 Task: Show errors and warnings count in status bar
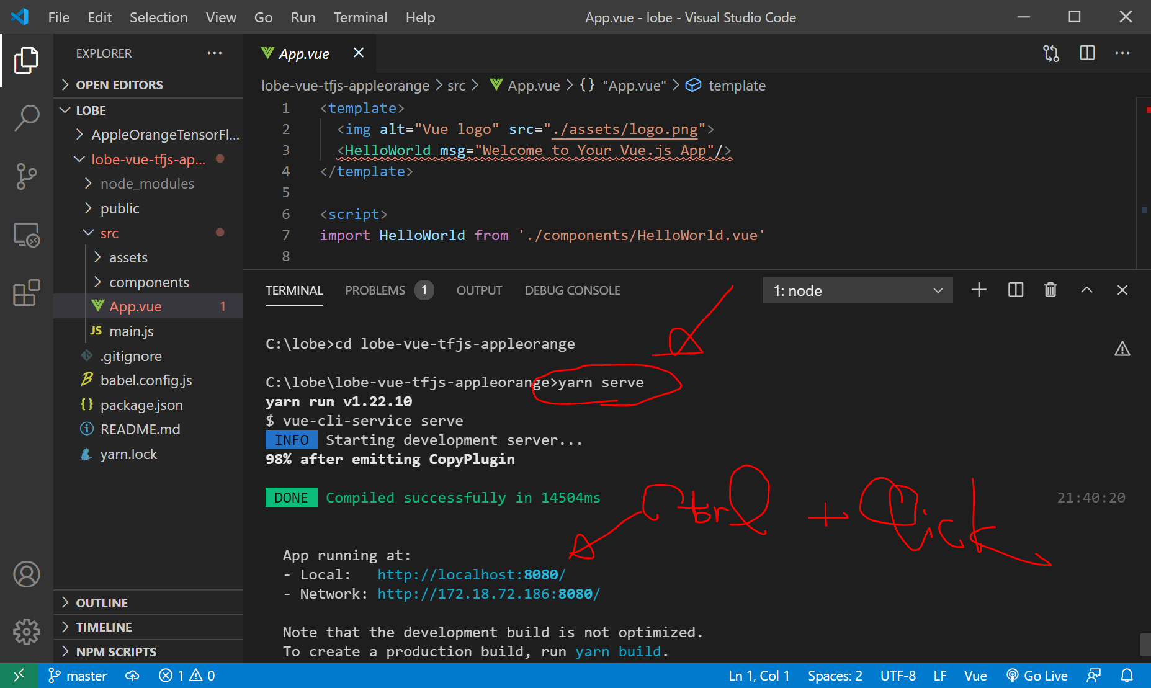coord(187,676)
